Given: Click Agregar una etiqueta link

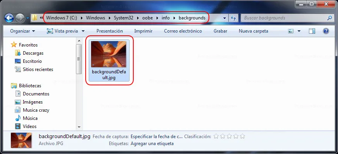Looking at the screenshot, I should coord(152,144).
